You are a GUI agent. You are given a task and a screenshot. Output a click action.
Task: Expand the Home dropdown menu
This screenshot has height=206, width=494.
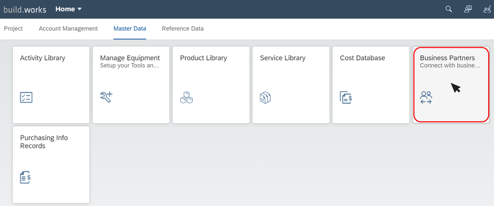[69, 9]
